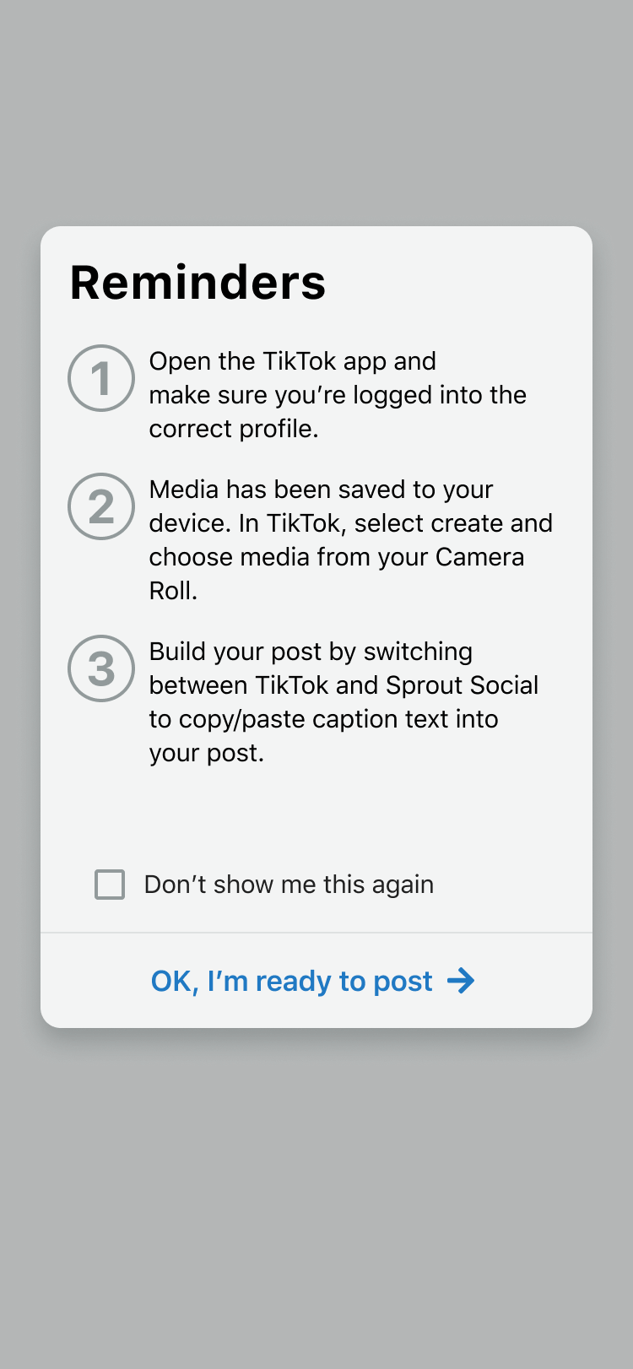Tap the word "Roll." in step two

tap(173, 591)
